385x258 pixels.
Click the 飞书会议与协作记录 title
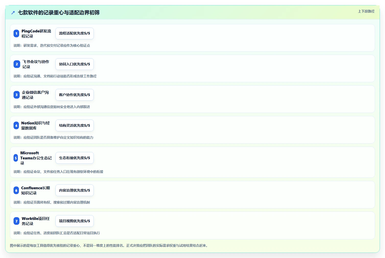click(x=36, y=64)
